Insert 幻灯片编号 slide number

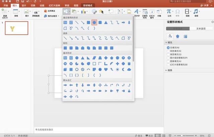(152, 14)
